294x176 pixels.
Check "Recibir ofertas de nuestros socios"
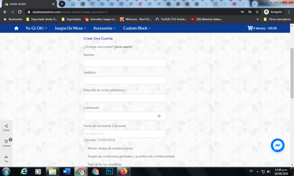pos(86,149)
